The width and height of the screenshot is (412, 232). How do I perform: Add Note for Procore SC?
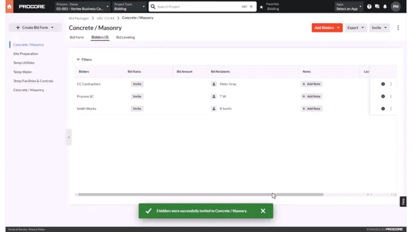tap(311, 96)
